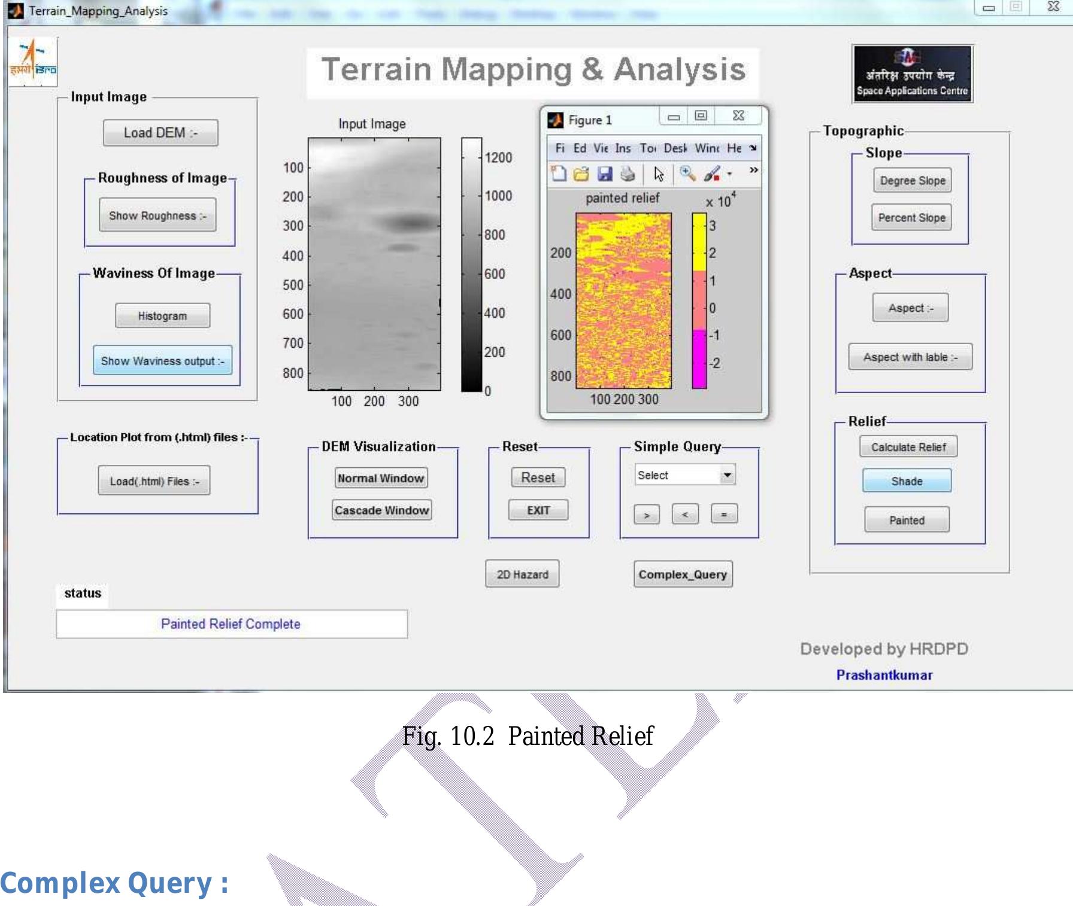Open Insert menu in Figure 1
Viewport: 1073px width, 906px height.
(x=623, y=148)
